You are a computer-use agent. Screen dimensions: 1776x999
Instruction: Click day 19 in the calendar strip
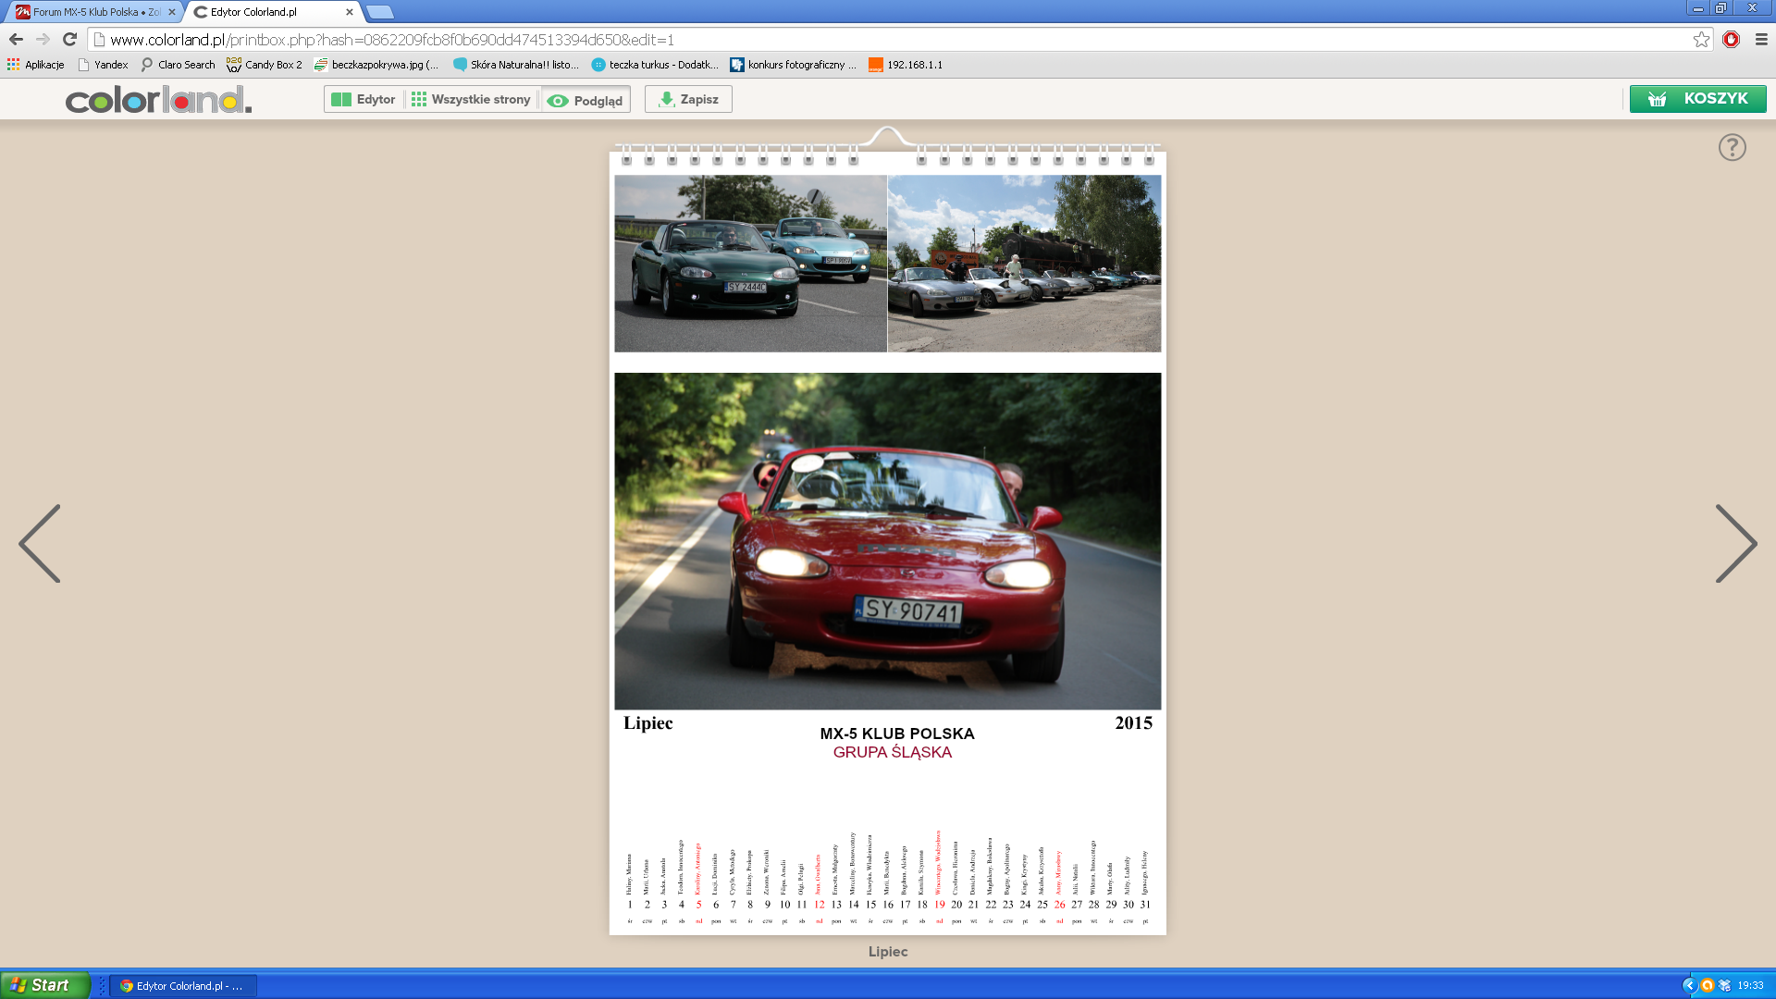point(939,905)
